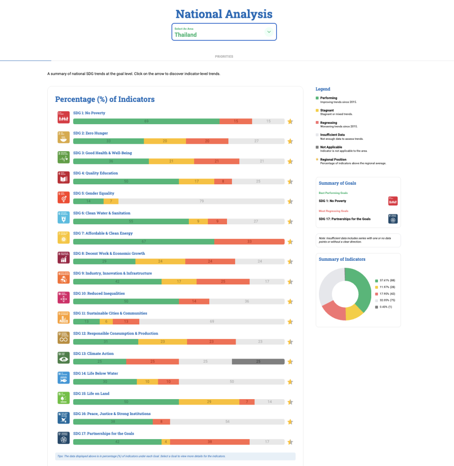Click the SDG 2 Zero Hunger icon
The image size is (454, 466).
(x=63, y=137)
